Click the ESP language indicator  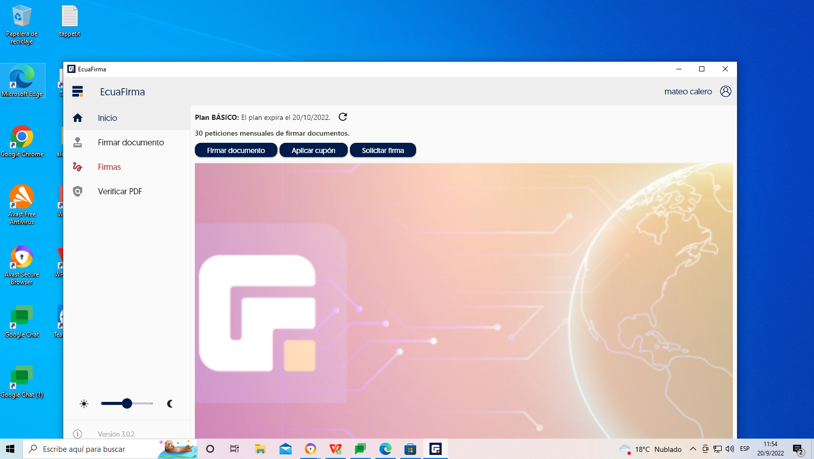coord(745,449)
